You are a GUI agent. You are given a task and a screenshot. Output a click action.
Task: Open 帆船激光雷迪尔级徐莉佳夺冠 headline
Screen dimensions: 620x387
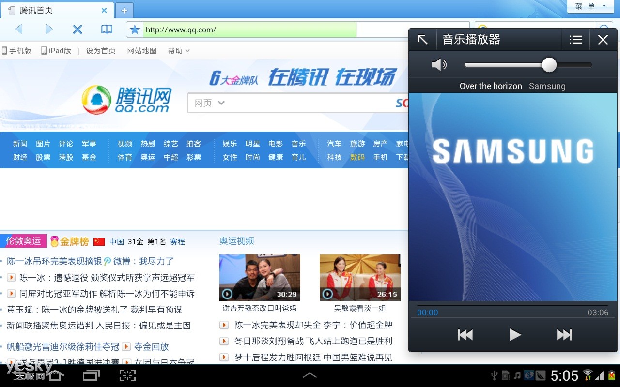[x=63, y=347]
